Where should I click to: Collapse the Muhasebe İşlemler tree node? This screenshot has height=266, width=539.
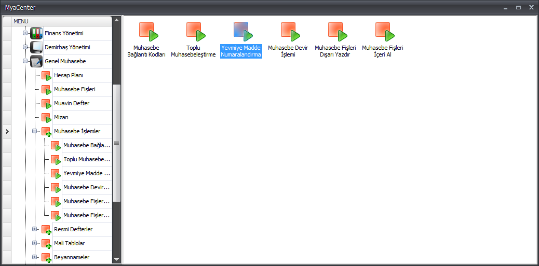(35, 131)
